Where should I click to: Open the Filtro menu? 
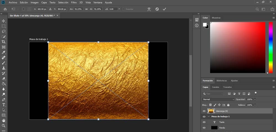click(74, 2)
